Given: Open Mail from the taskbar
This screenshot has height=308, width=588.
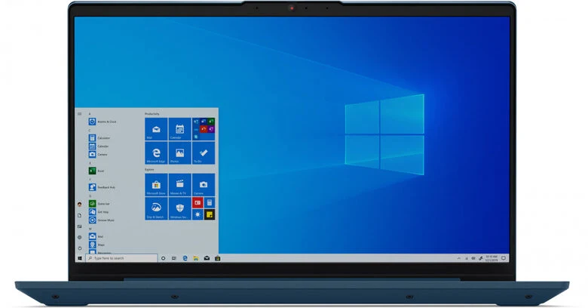Looking at the screenshot, I should tap(207, 258).
